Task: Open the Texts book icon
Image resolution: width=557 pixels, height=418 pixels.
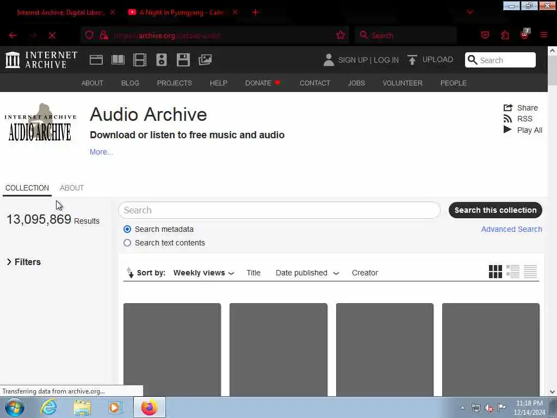Action: point(118,60)
